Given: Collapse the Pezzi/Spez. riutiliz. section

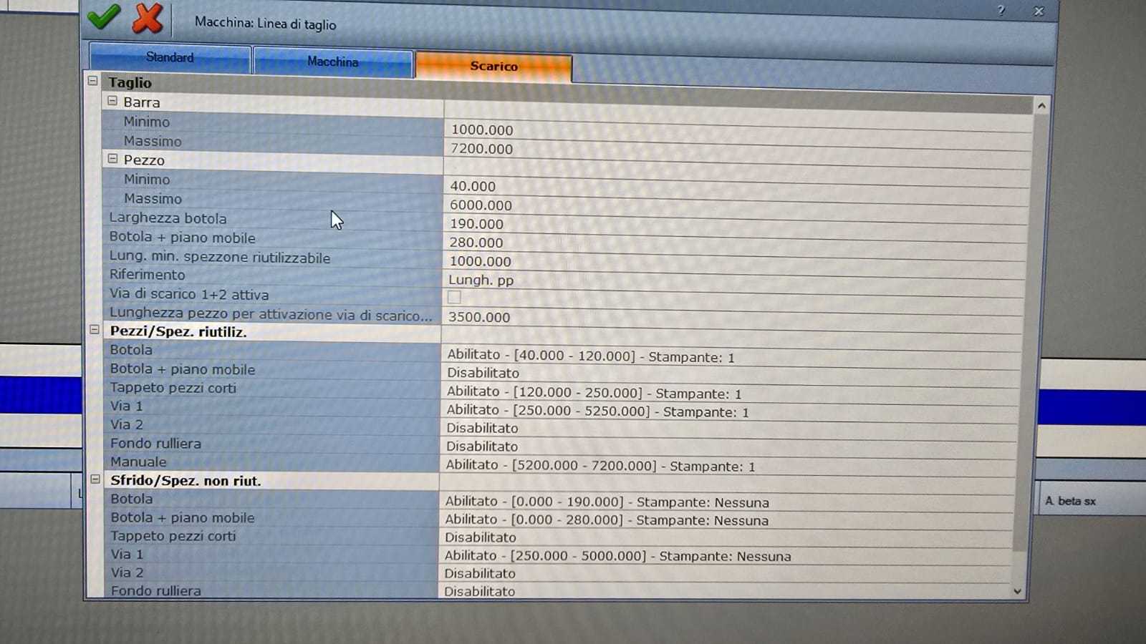Looking at the screenshot, I should [95, 330].
